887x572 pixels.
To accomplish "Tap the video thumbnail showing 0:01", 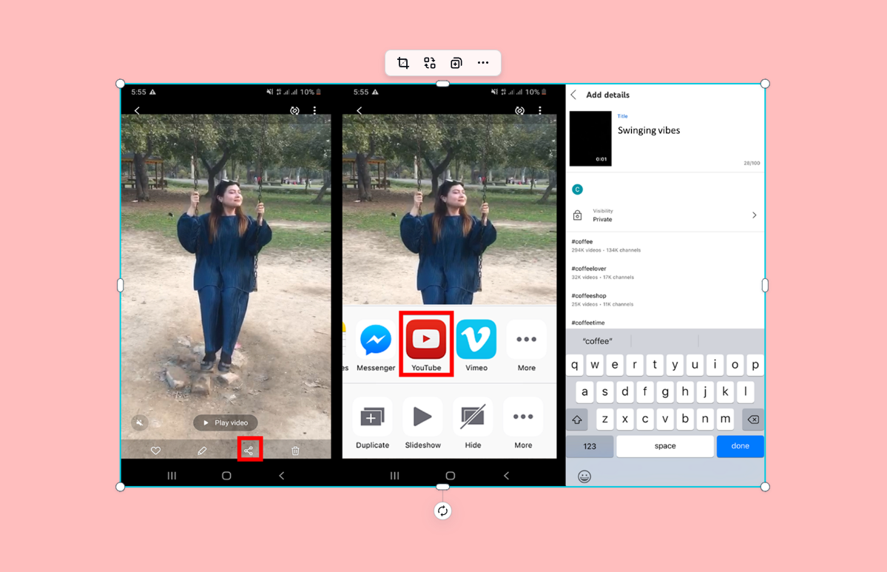I will (x=590, y=138).
